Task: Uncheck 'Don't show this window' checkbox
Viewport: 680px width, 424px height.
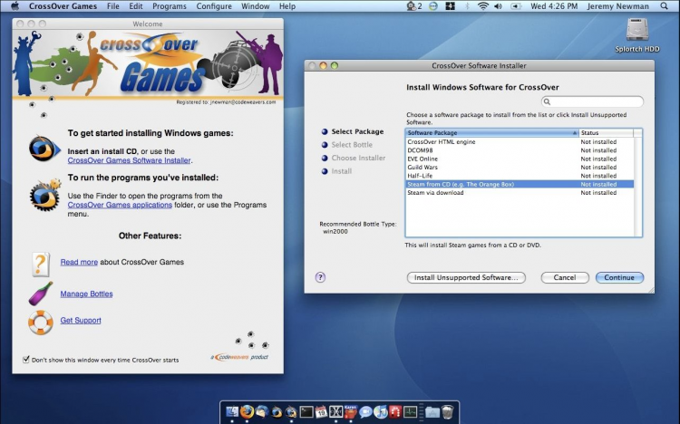Action: tap(25, 359)
